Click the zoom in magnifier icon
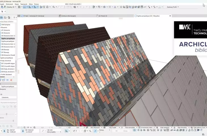Screen dimensions: 207x136 point(24,127)
